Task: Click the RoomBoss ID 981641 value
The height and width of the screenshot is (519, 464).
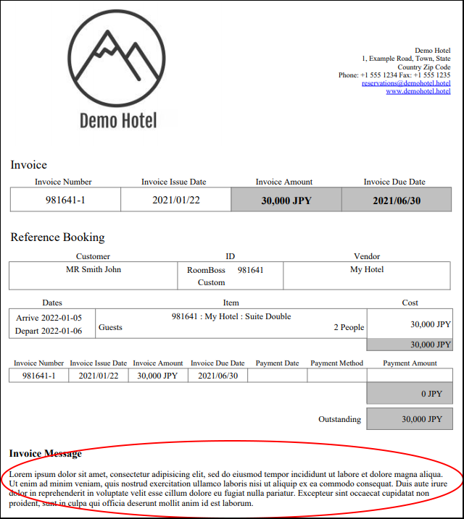Action: [x=250, y=269]
